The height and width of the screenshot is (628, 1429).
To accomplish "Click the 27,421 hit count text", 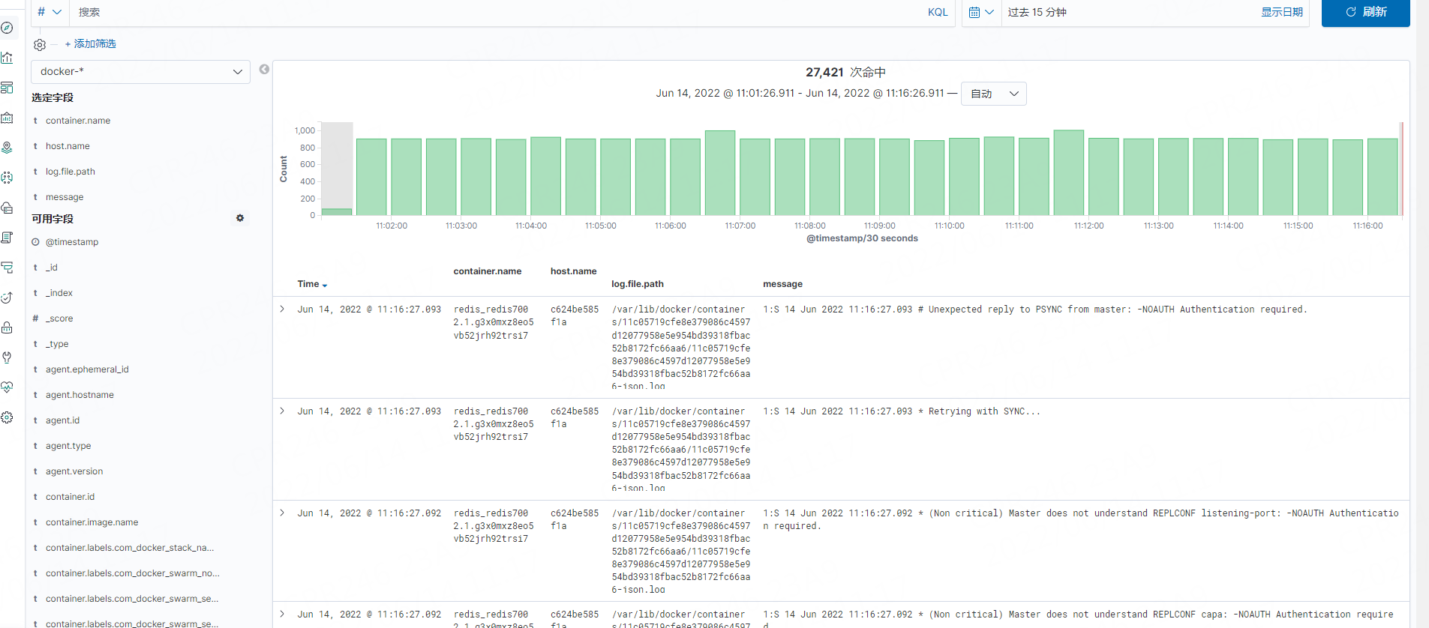I will [x=824, y=72].
